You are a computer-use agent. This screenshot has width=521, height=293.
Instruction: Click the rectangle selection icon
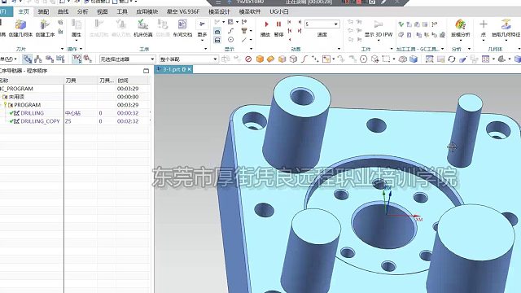click(386, 59)
